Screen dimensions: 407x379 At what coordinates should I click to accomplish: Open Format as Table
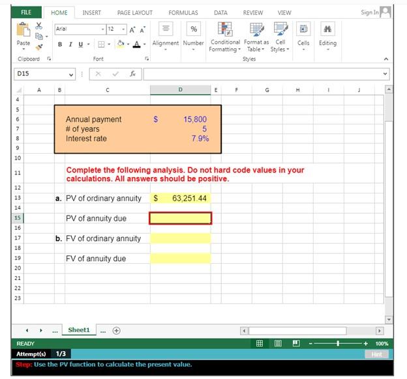pyautogui.click(x=256, y=38)
